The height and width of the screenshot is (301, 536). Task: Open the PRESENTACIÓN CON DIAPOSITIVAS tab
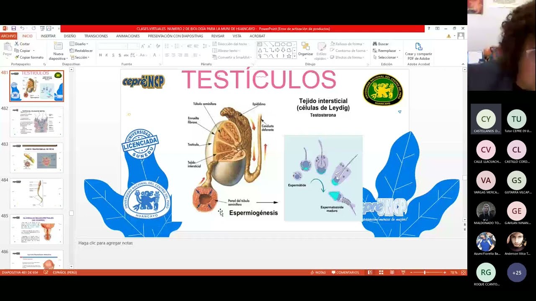[x=175, y=36]
